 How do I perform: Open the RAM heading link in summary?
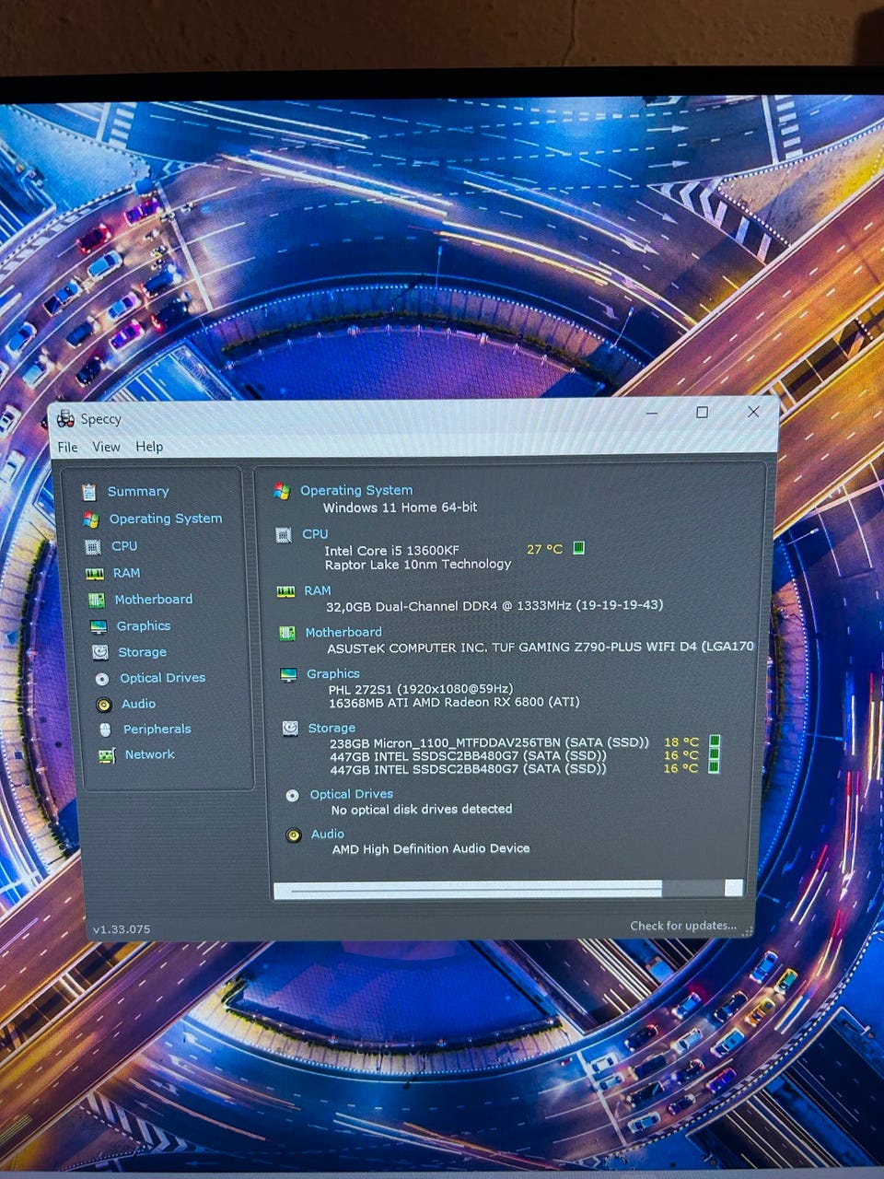coord(318,591)
